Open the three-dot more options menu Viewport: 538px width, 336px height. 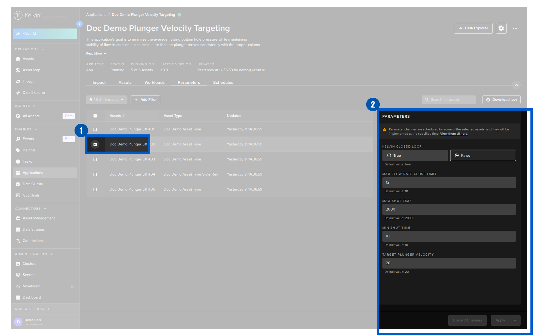(x=515, y=28)
